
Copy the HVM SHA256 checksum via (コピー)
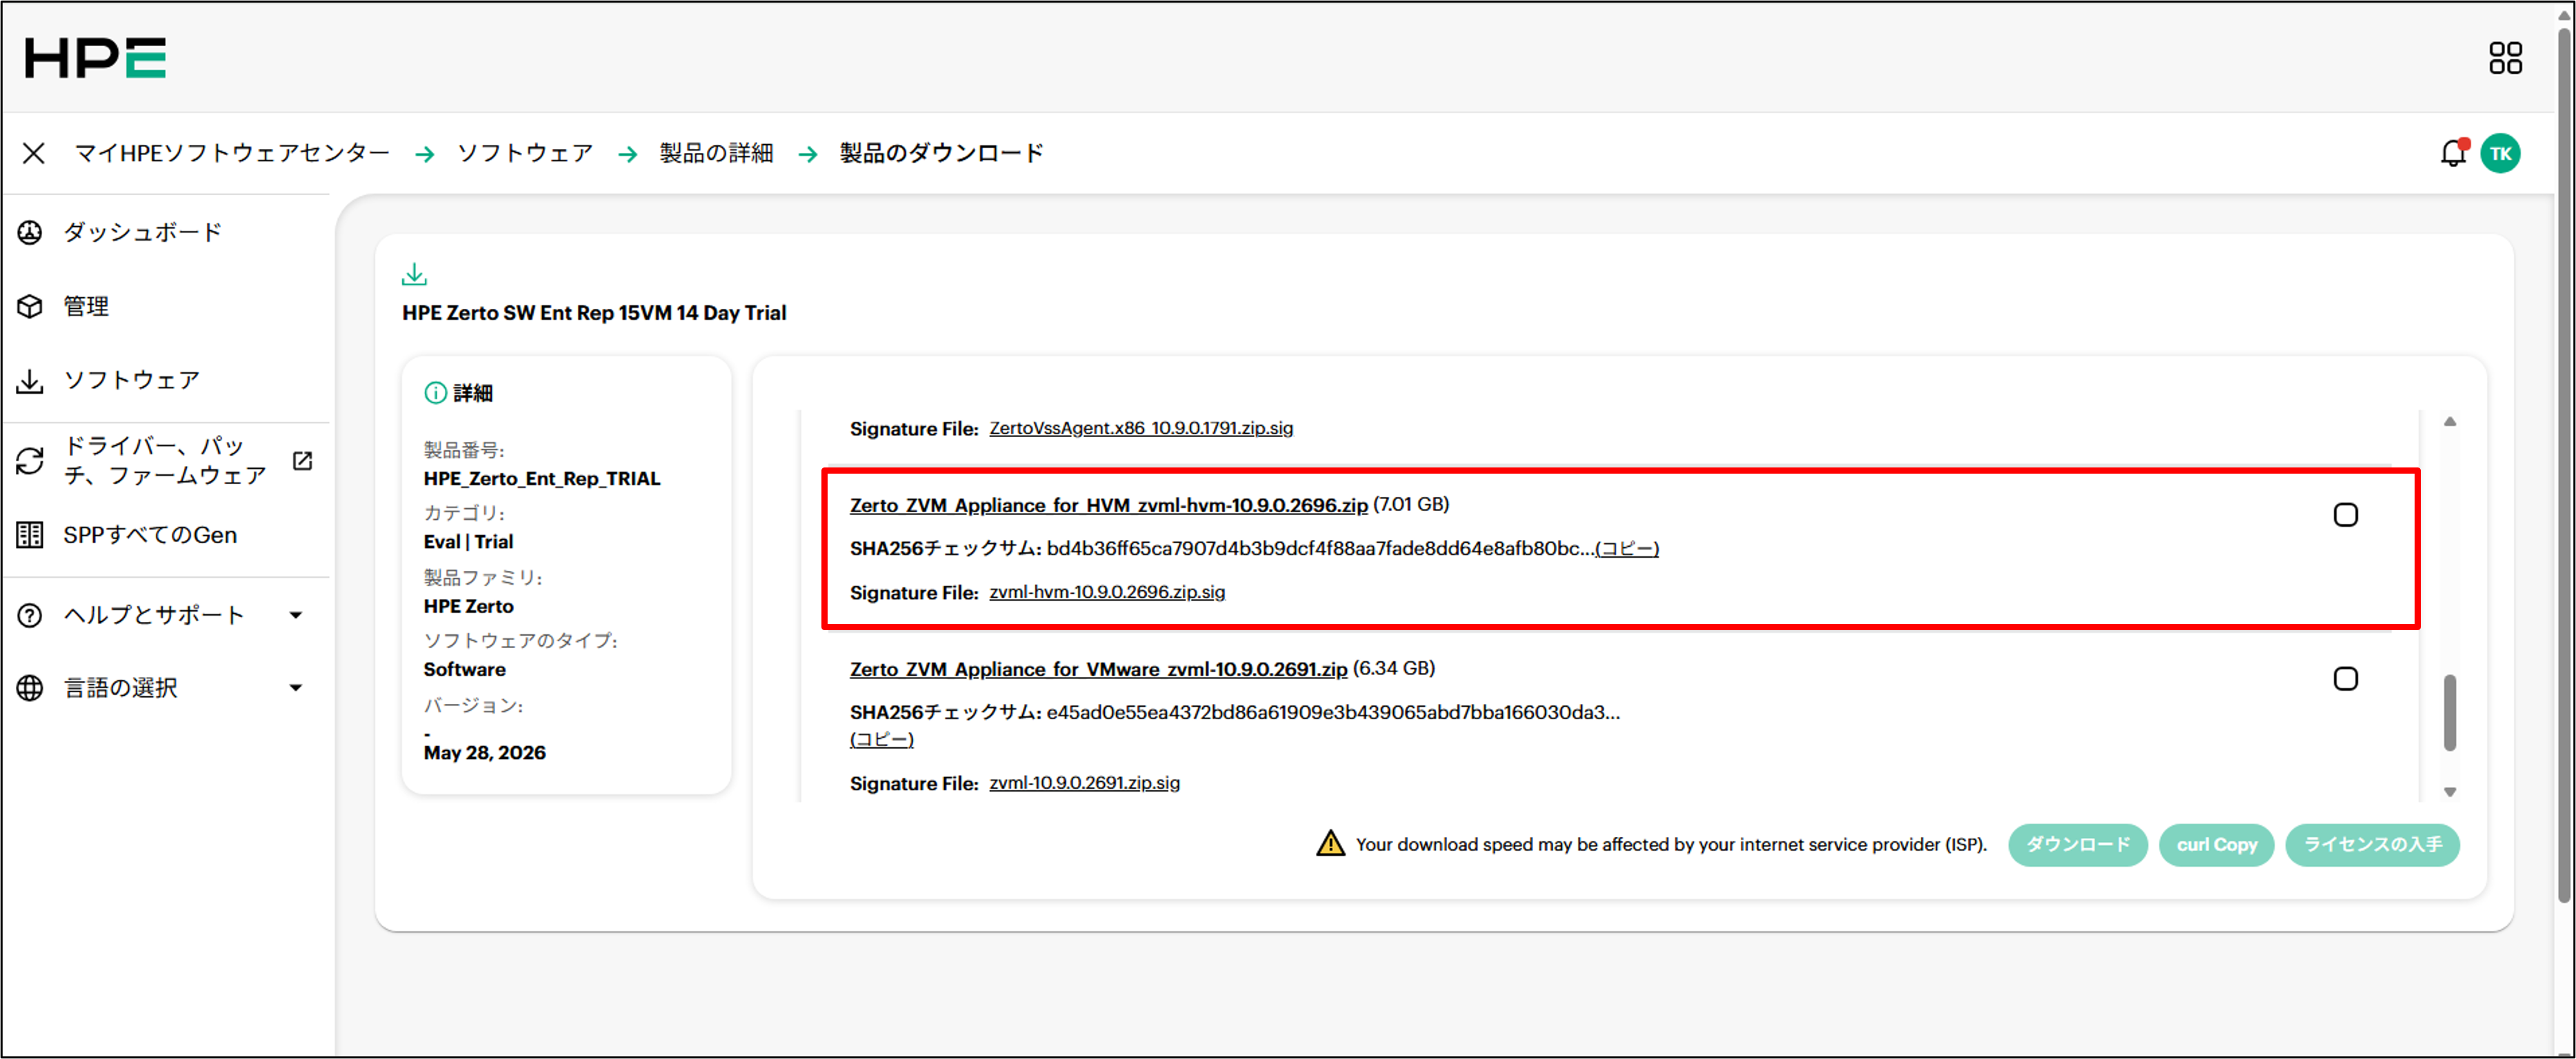point(1627,548)
